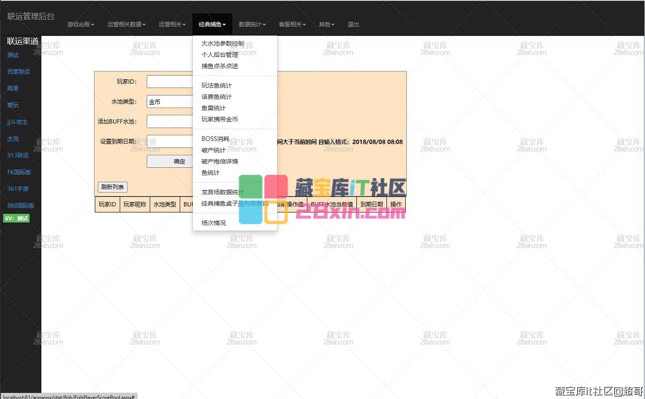The width and height of the screenshot is (645, 399).
Task: Click into the 玩家ID input field
Action: (170, 82)
